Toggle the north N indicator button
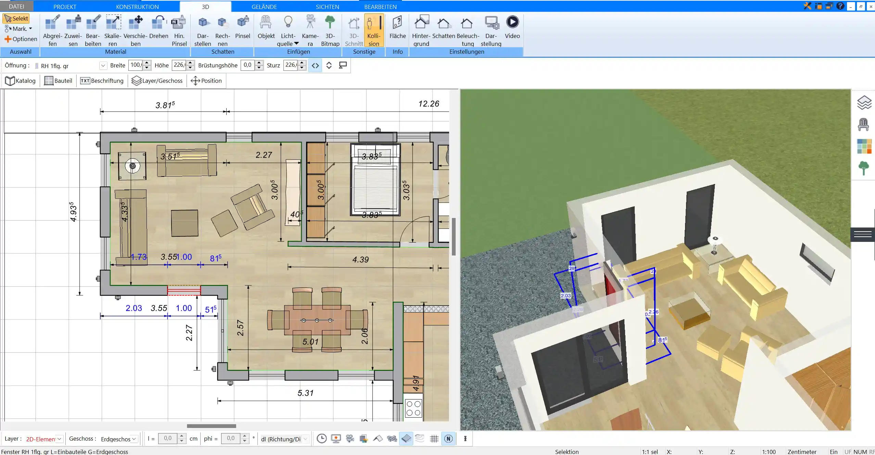Screen dimensions: 875x455 (x=448, y=439)
